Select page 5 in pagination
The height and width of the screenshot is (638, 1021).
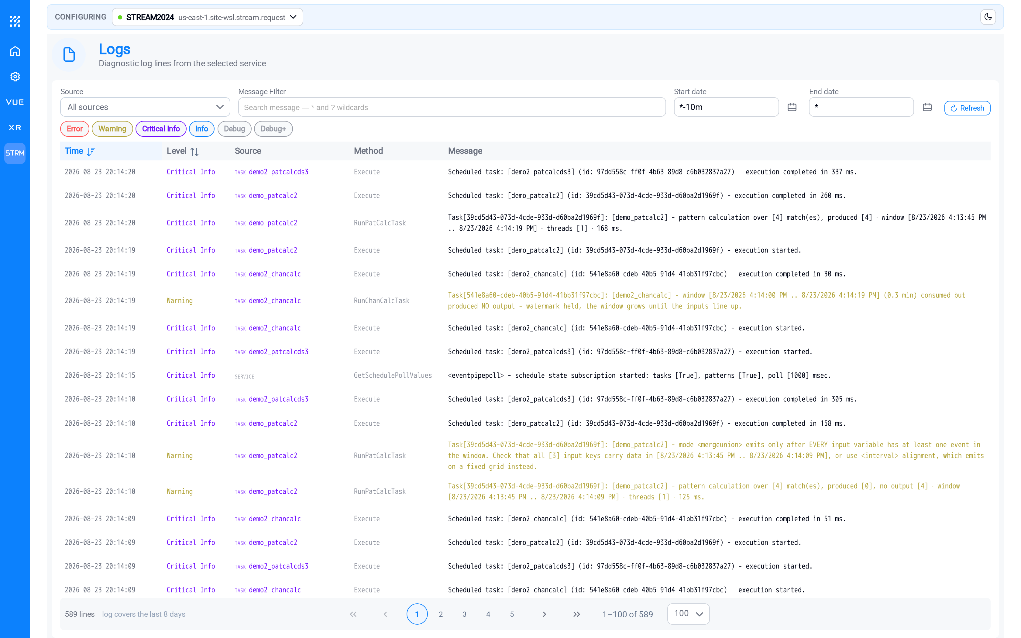[512, 614]
